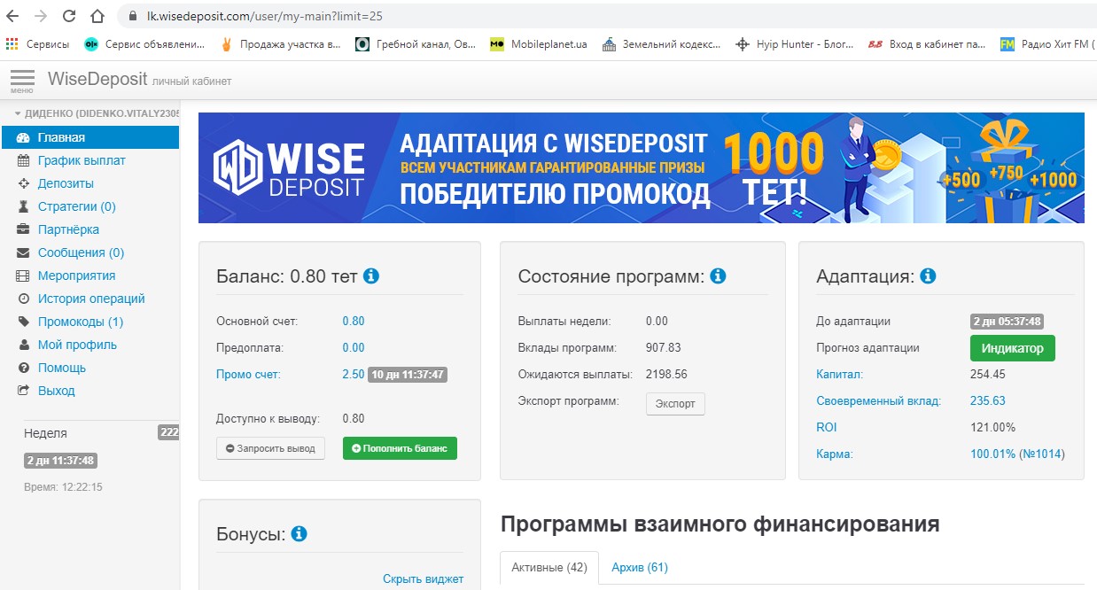1097x590 pixels.
Task: Click info icon next to Бонусы
Action: 299,534
